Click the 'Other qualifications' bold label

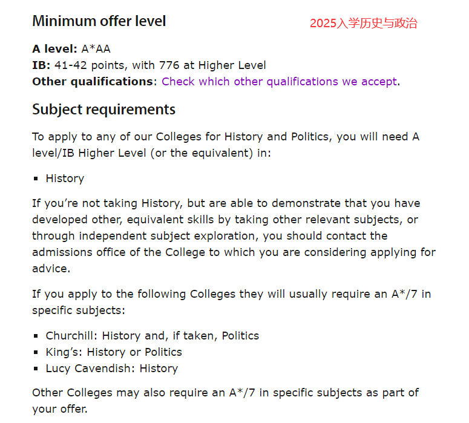93,82
